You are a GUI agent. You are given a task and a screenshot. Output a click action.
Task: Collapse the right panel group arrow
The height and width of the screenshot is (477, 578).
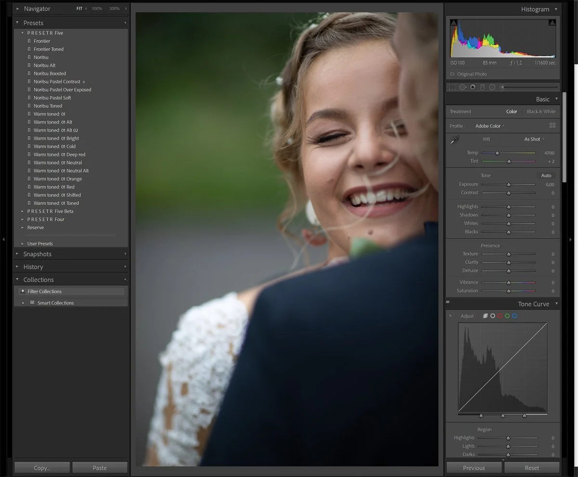[x=572, y=239]
